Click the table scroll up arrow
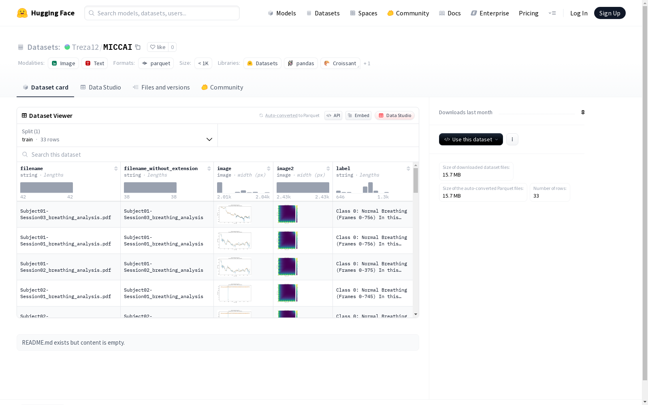The height and width of the screenshot is (405, 648). pos(416,165)
